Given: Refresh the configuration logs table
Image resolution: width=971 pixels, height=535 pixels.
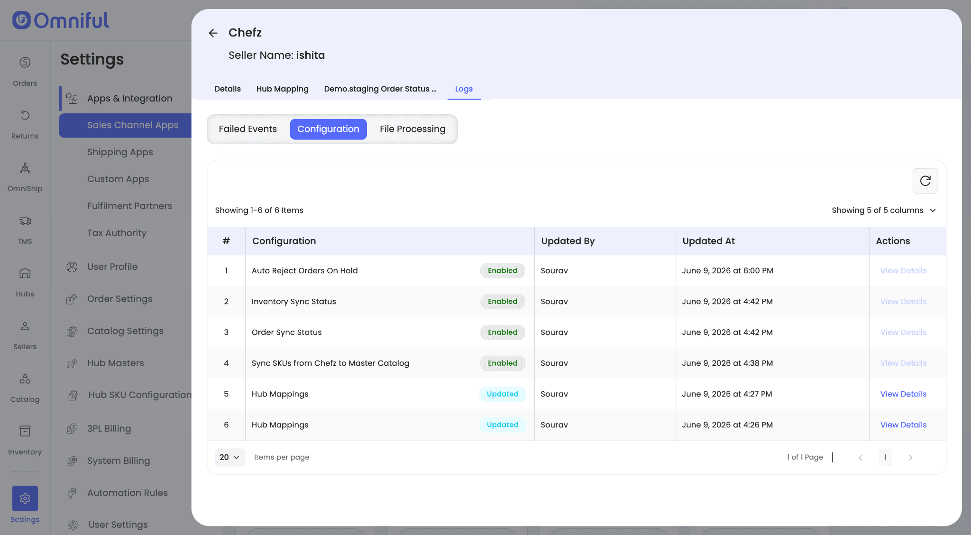Looking at the screenshot, I should pos(925,181).
